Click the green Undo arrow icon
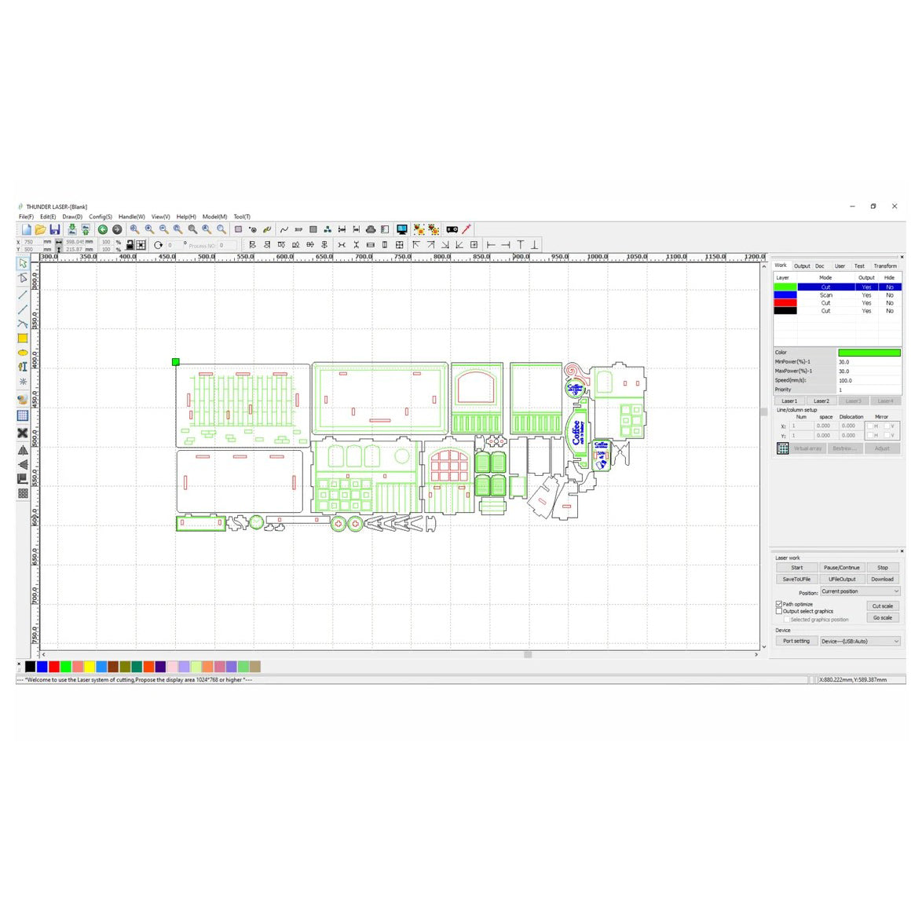The height and width of the screenshot is (922, 922). pyautogui.click(x=103, y=229)
